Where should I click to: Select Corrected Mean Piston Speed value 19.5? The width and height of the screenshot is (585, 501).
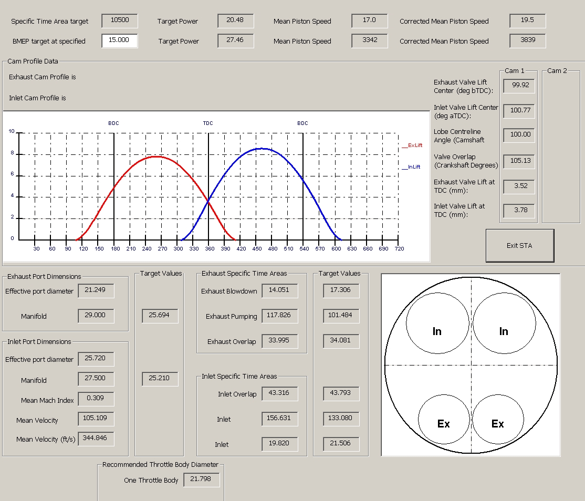pyautogui.click(x=527, y=21)
